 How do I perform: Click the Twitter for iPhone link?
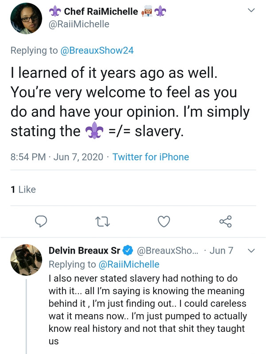[x=150, y=157]
